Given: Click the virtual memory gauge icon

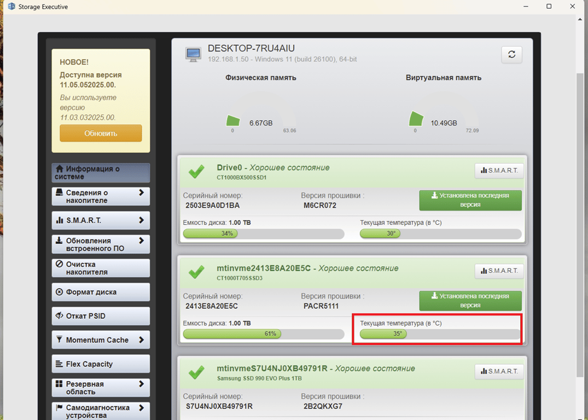Looking at the screenshot, I should coord(416,120).
